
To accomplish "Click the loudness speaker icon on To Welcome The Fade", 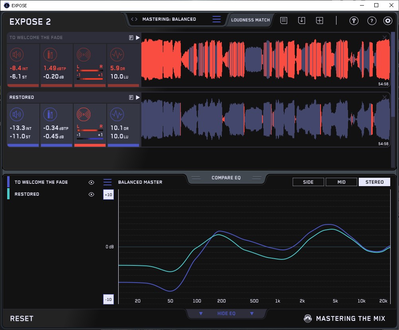I will 17,55.
